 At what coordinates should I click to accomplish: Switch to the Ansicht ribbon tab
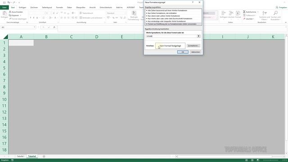pyautogui.click(x=92, y=7)
